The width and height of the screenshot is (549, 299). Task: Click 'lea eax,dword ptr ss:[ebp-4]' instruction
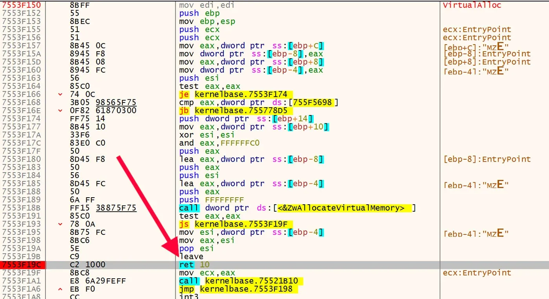251,184
